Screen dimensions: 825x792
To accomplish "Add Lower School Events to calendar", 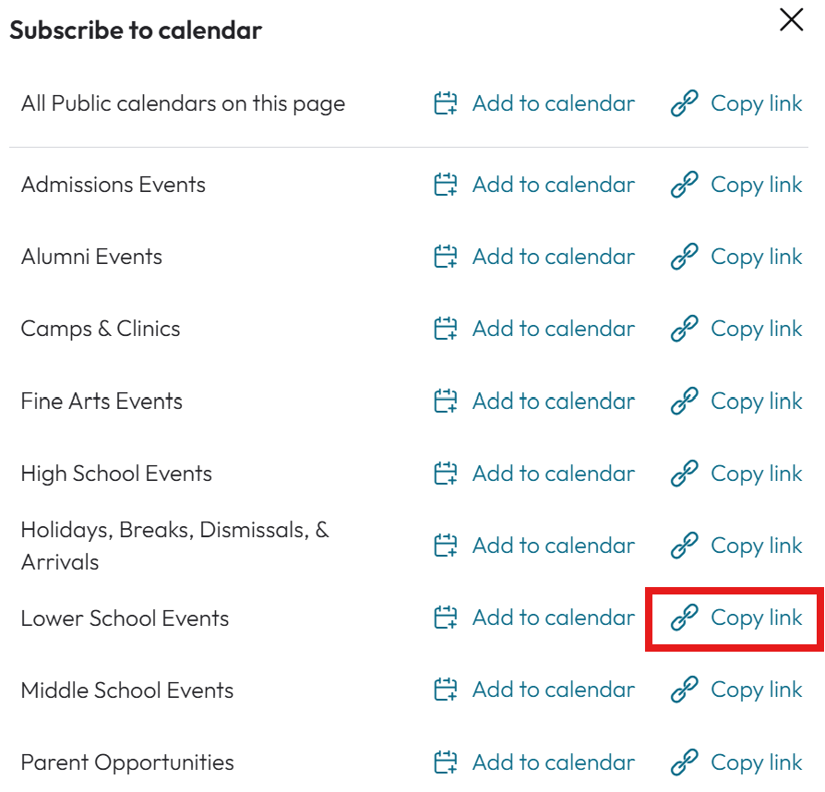I will click(x=534, y=618).
